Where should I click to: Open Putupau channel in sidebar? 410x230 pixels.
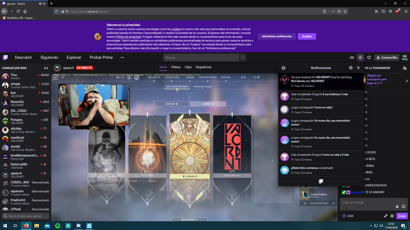(x=26, y=121)
